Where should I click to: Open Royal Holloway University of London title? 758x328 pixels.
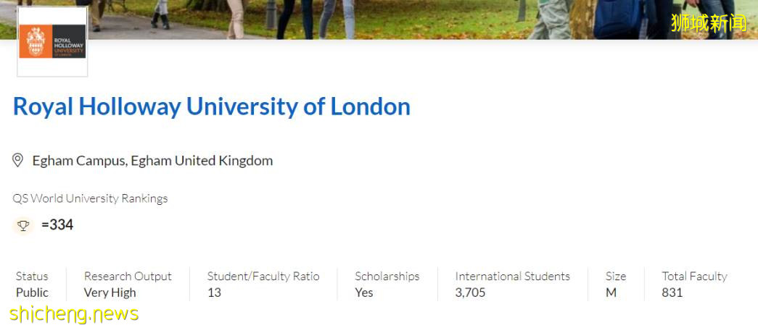(x=211, y=106)
